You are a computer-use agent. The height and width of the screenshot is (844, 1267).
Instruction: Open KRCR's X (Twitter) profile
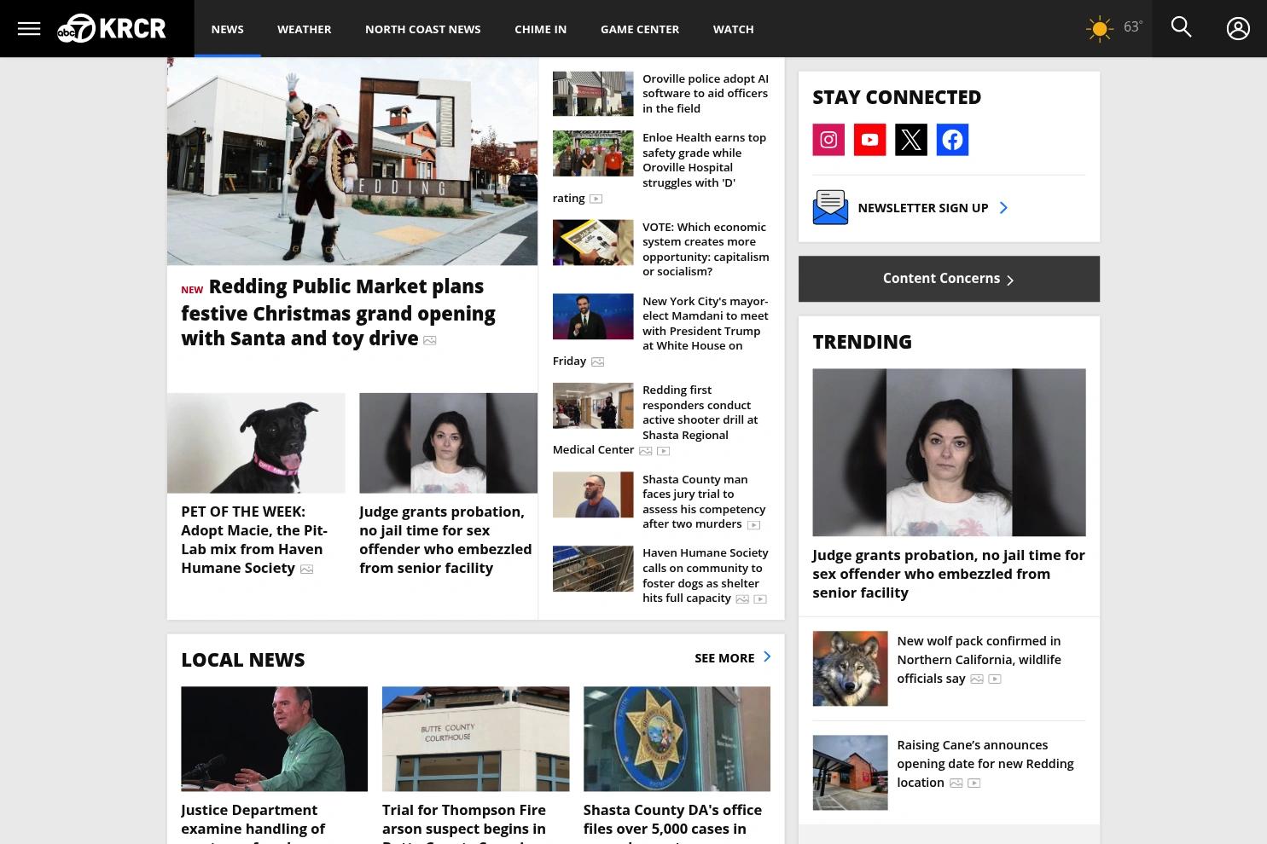pos(910,140)
